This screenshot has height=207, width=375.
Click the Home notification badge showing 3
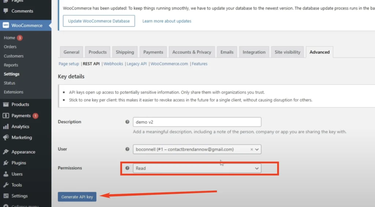20,38
